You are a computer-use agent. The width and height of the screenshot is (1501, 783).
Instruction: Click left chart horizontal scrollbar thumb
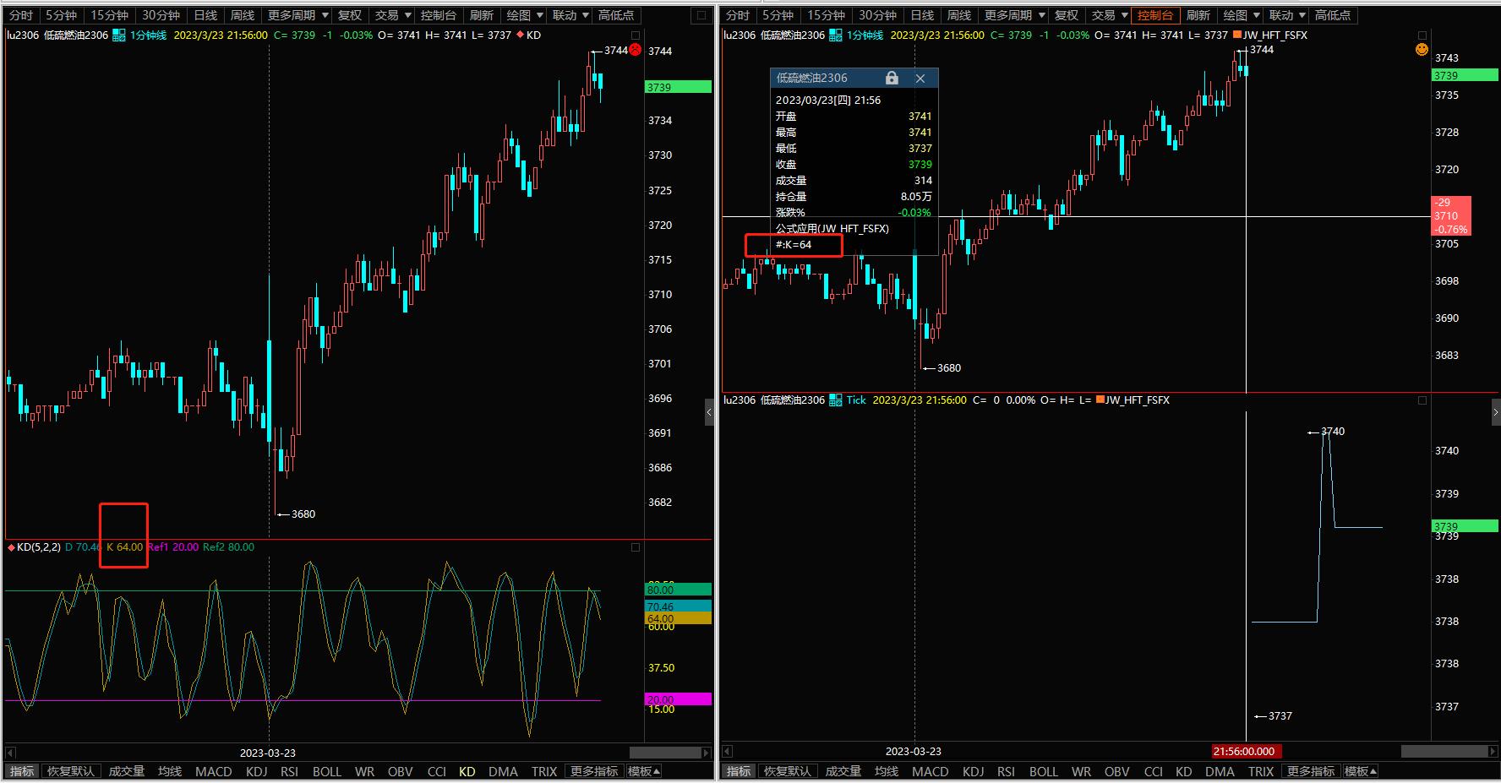(664, 752)
